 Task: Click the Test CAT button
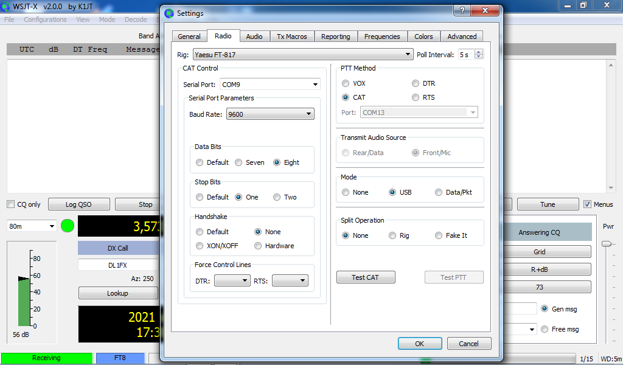(x=365, y=277)
